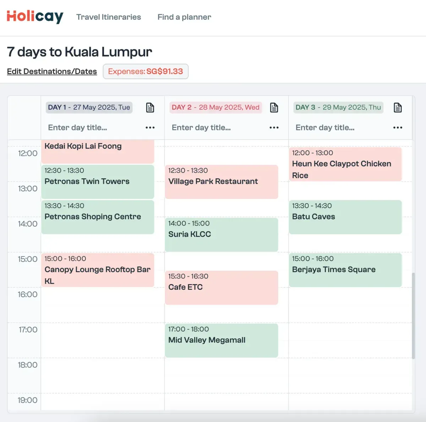This screenshot has height=422, width=426.
Task: Open the Canopy Lounge Rooftop Bar KL event
Action: click(98, 270)
